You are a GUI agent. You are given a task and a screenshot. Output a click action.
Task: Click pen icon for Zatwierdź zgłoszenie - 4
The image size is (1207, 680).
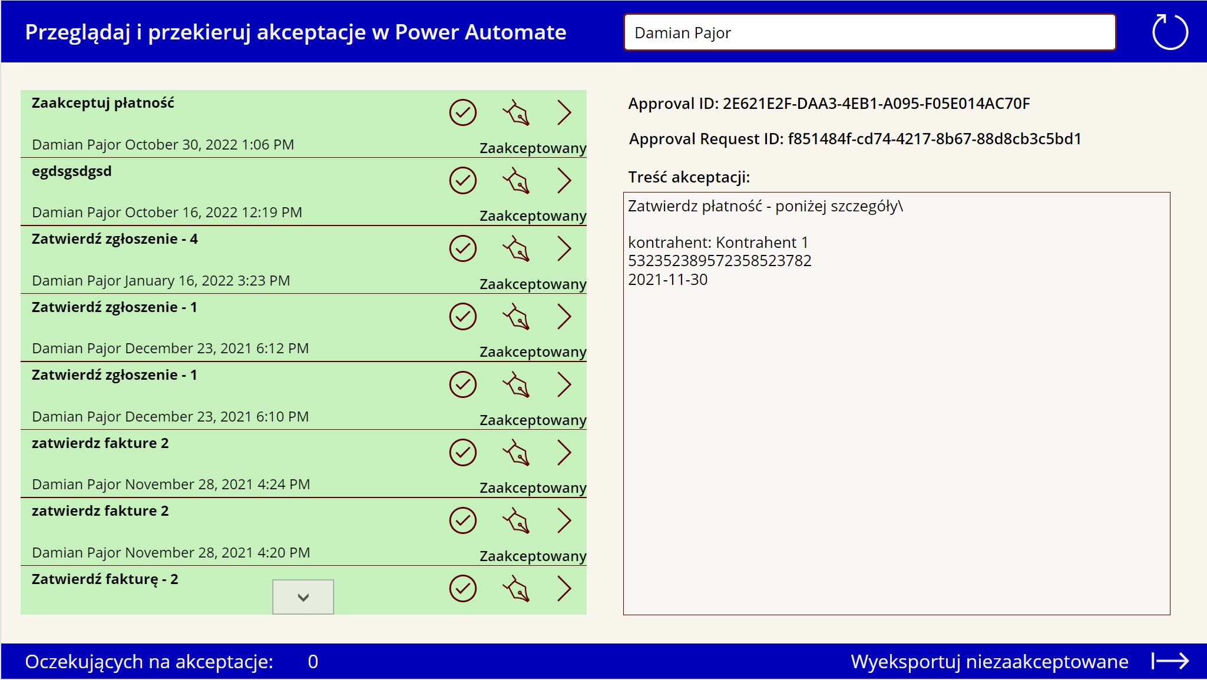(516, 248)
